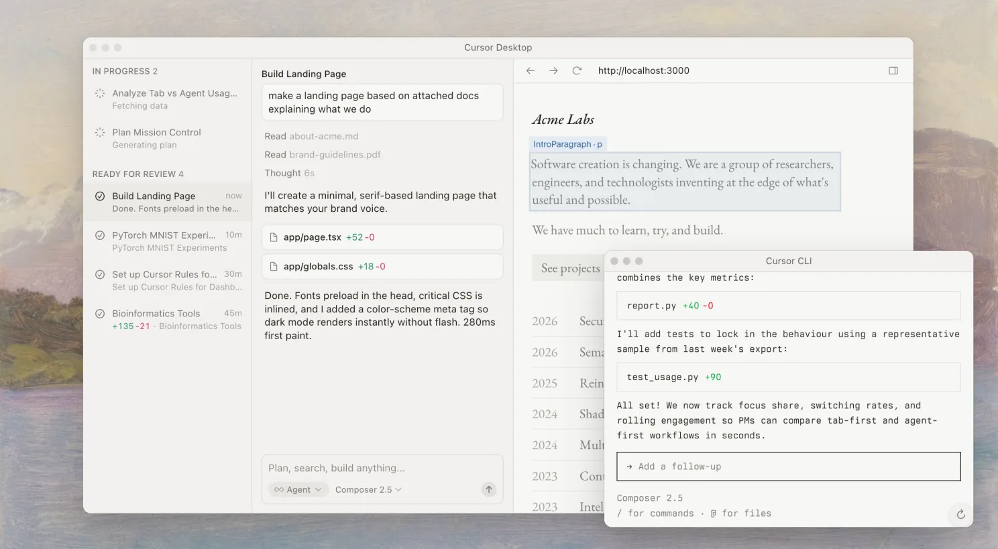Image resolution: width=998 pixels, height=549 pixels.
Task: Reload the localhost preview page
Action: (x=577, y=70)
